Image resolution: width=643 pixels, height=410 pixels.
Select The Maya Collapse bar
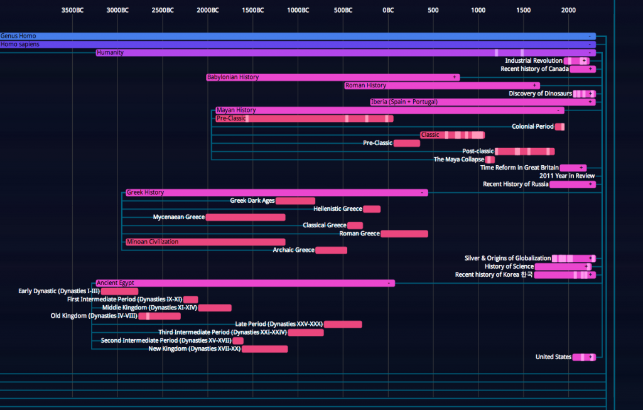coord(490,160)
